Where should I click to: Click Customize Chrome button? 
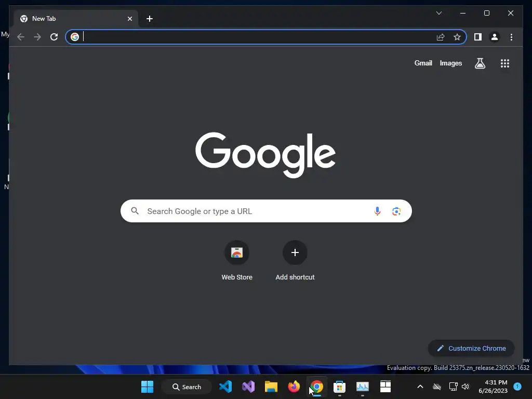coord(471,349)
